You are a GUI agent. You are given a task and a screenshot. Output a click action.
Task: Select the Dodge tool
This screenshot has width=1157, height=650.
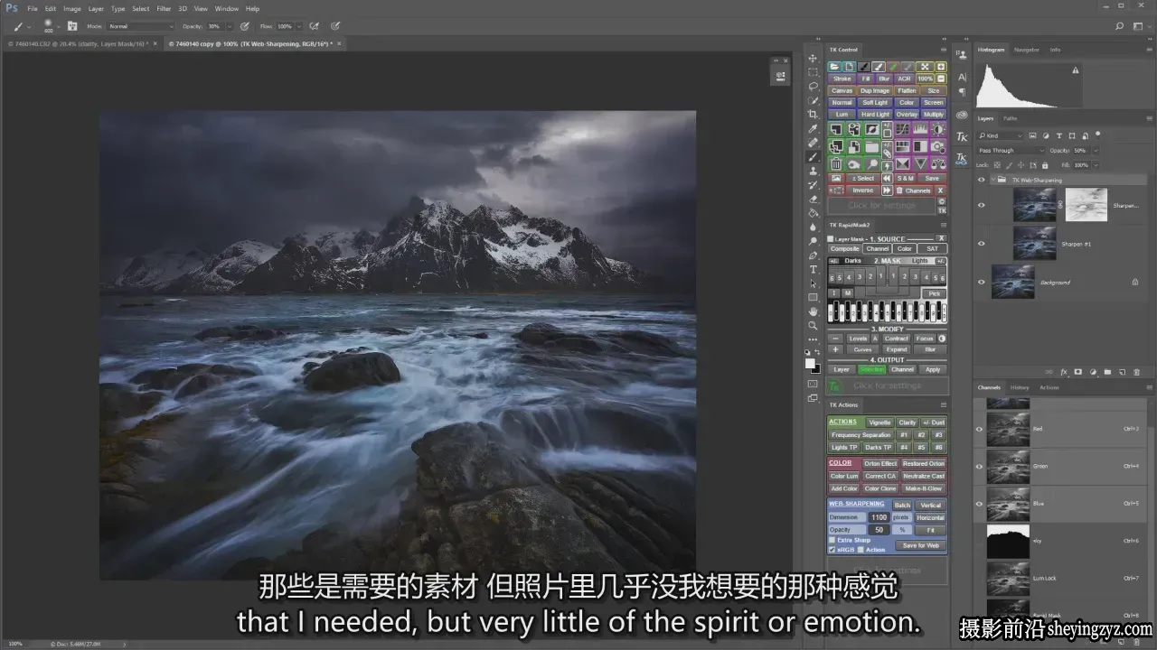[x=813, y=241]
